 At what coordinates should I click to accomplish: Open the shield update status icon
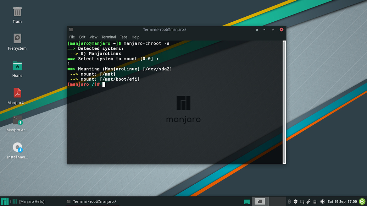tap(296, 201)
